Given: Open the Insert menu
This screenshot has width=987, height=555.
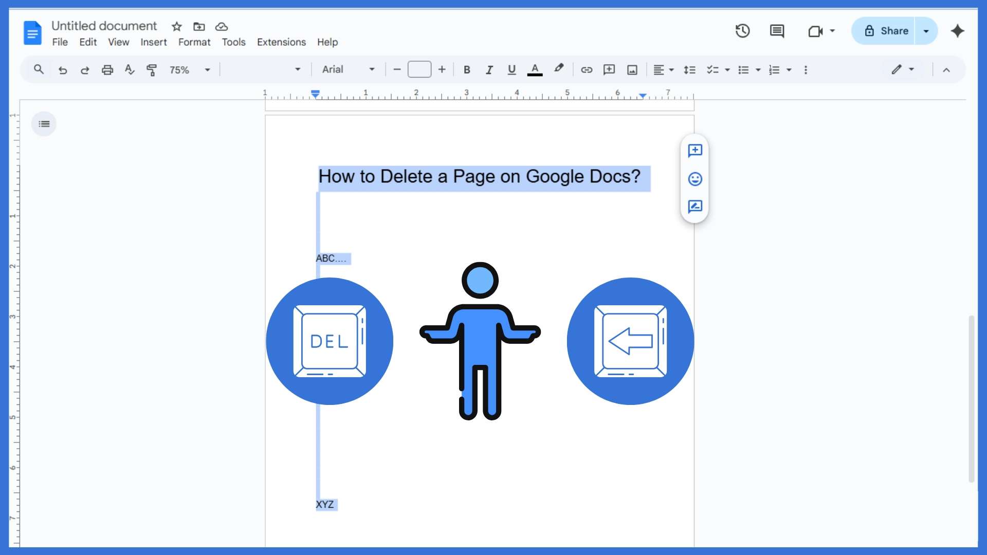Looking at the screenshot, I should (x=154, y=42).
